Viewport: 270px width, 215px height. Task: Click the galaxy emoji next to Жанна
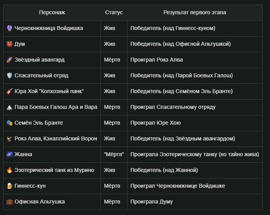[10, 154]
